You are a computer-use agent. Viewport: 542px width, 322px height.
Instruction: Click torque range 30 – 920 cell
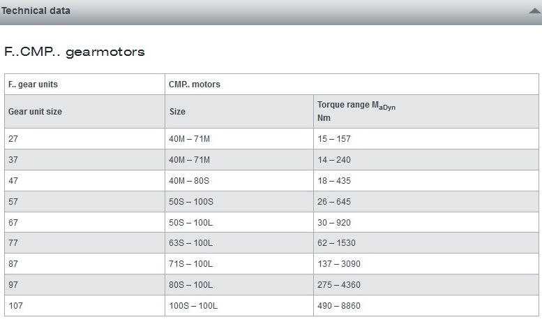click(x=426, y=222)
